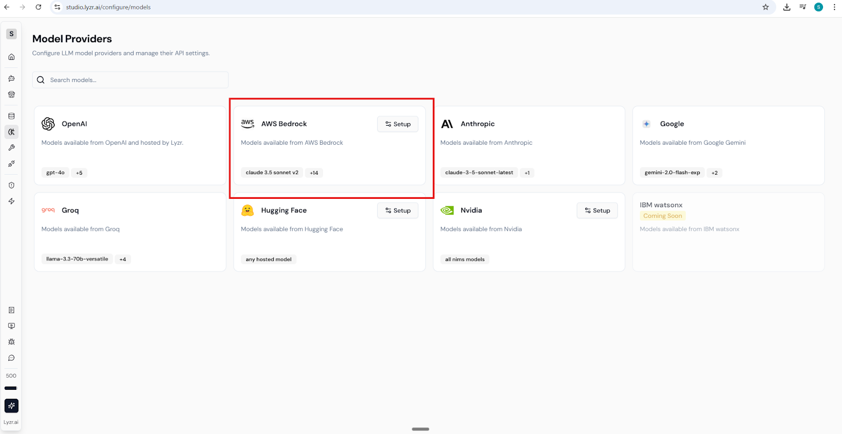Click the claude-3-5-sonnet-latest tag
This screenshot has height=434, width=842.
click(x=479, y=173)
